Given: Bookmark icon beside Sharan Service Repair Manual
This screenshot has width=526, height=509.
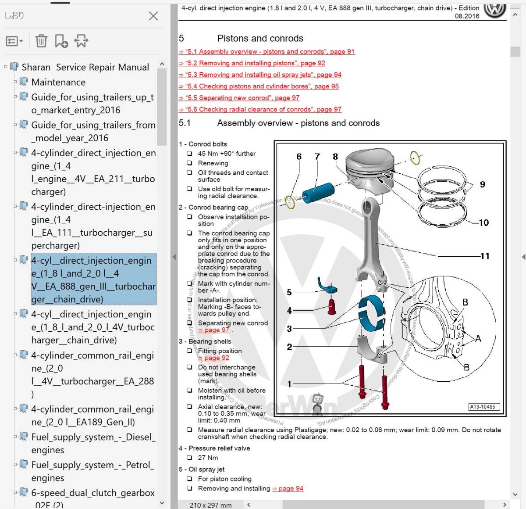Looking at the screenshot, I should (14, 67).
